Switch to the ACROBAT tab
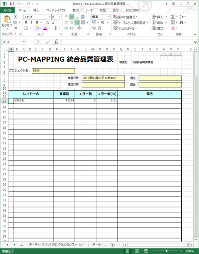Image resolution: width=199 pixels, height=254 pixels. tap(132, 10)
